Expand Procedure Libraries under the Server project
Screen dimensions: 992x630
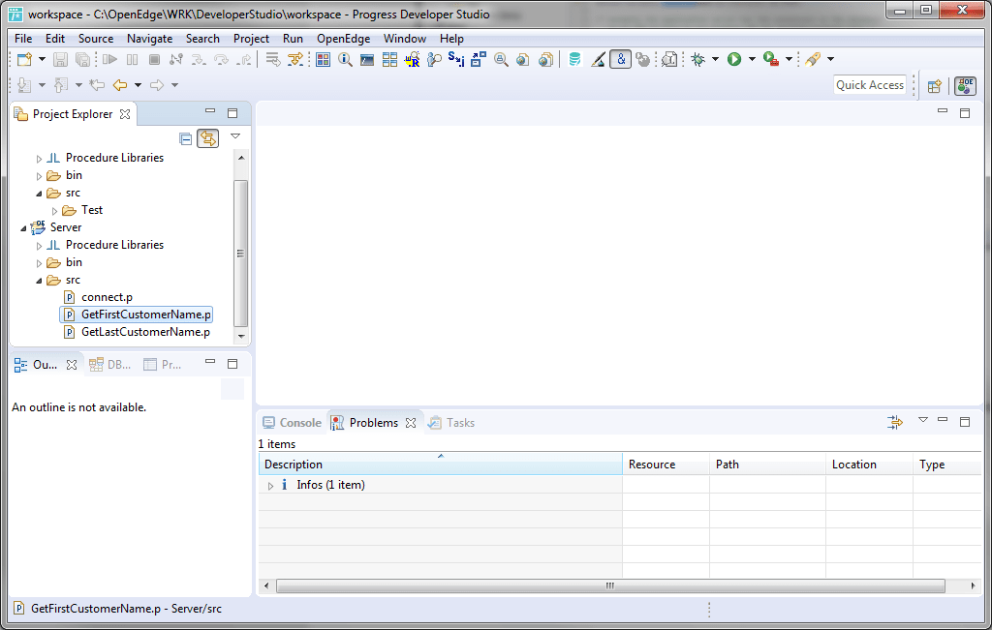pyautogui.click(x=39, y=246)
